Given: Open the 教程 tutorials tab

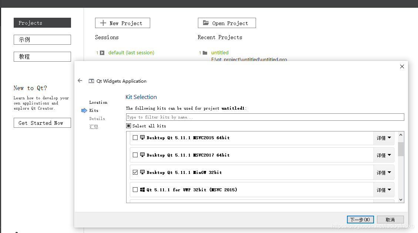Looking at the screenshot, I should point(43,56).
